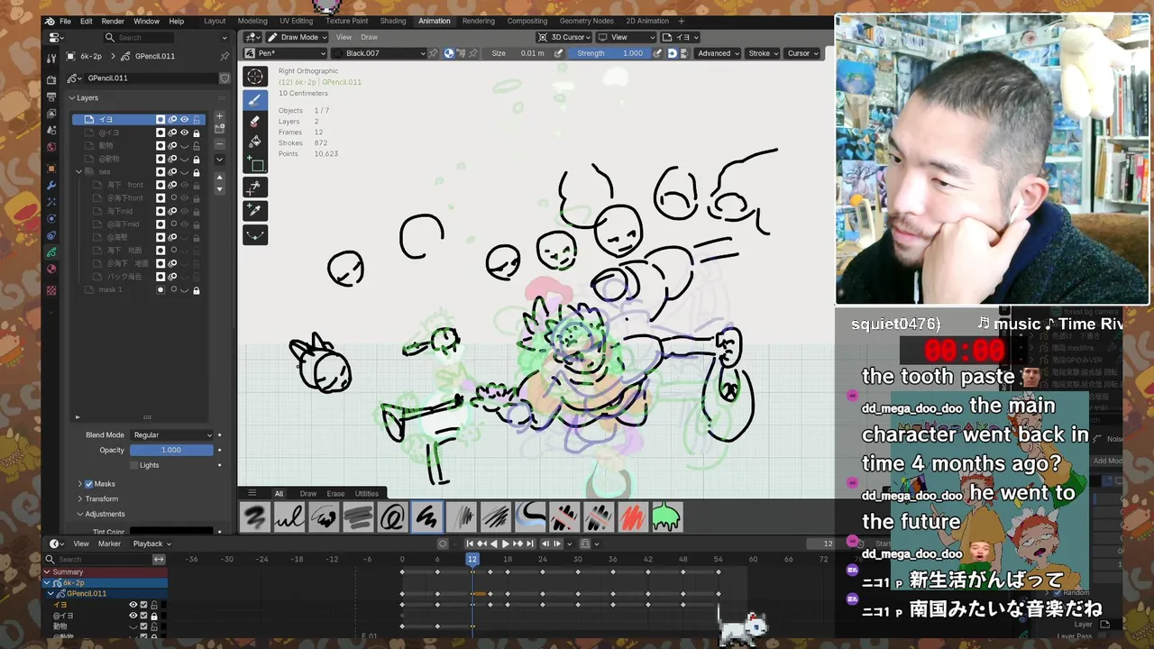Select the Interpolate tool

click(x=255, y=234)
